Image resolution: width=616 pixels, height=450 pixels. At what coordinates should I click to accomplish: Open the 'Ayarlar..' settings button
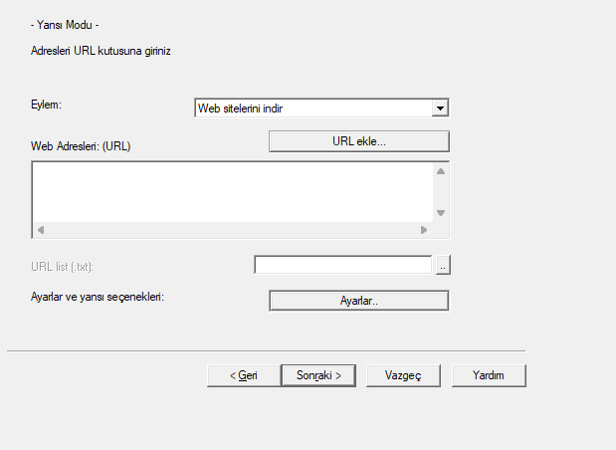pyautogui.click(x=359, y=301)
